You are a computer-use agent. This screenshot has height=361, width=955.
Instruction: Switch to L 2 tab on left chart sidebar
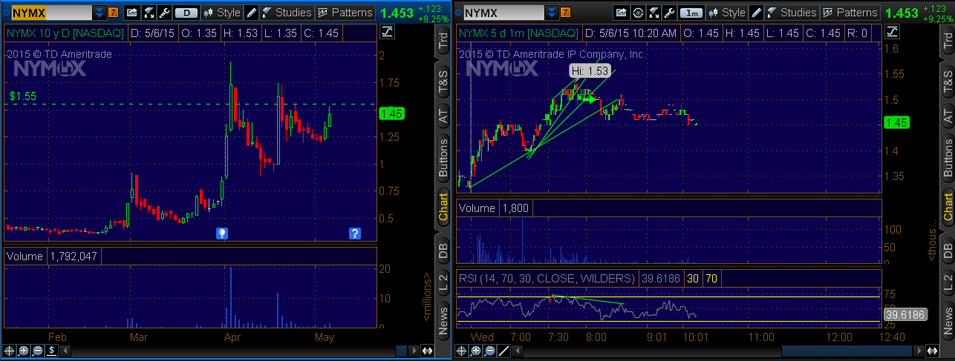tap(443, 282)
